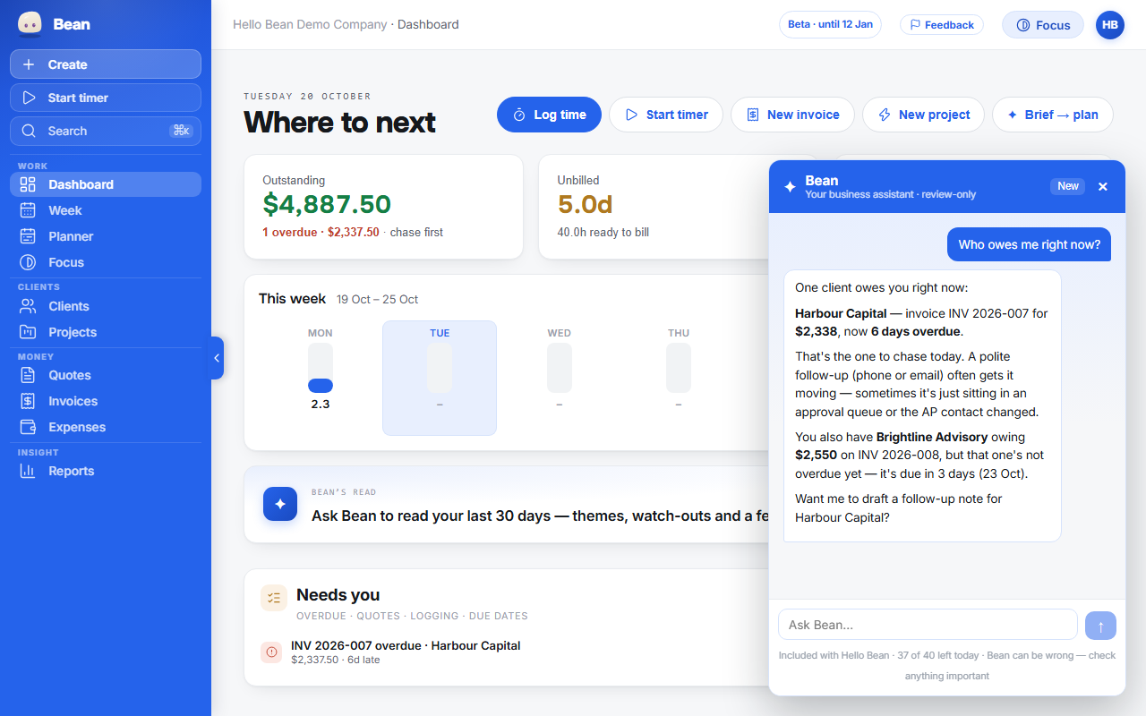This screenshot has width=1146, height=716.
Task: Close the Bean assistant panel
Action: pos(1103,186)
